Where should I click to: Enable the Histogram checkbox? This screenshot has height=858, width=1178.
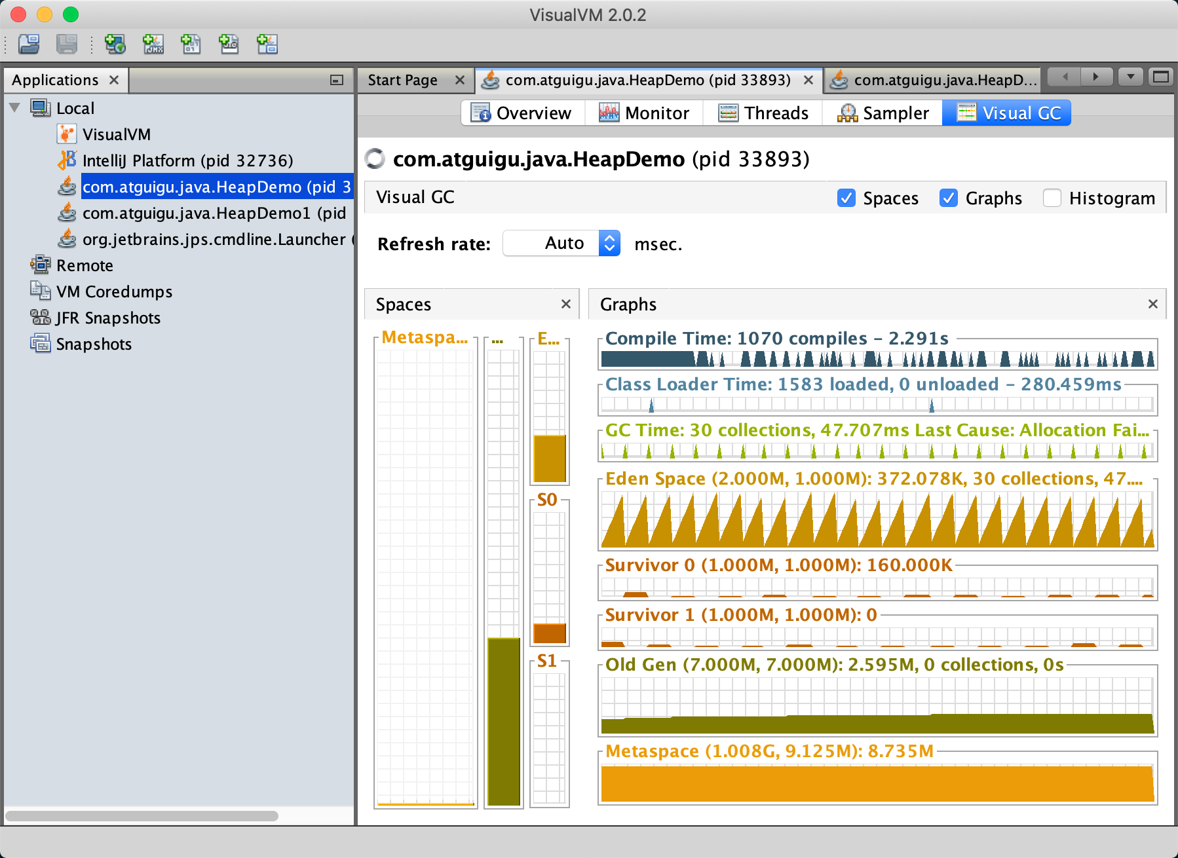[1052, 198]
